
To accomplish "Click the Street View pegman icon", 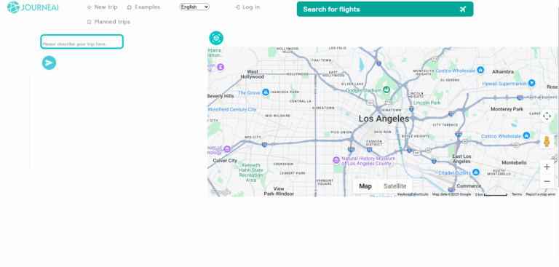I will [x=547, y=142].
